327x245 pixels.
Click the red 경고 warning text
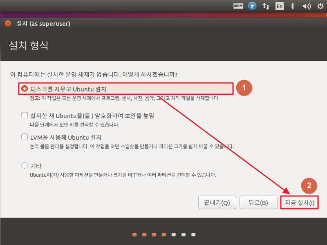(35, 98)
